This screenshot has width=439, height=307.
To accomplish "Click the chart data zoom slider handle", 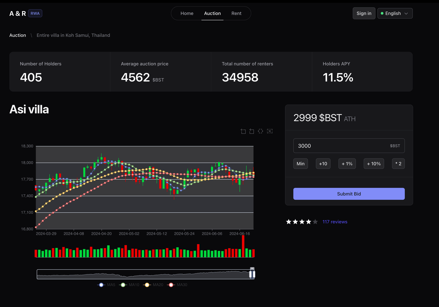I will click(x=252, y=274).
